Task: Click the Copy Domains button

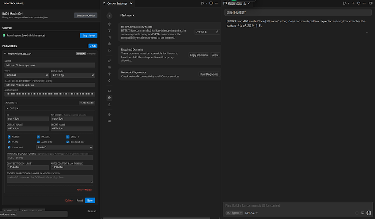Action: coord(198,55)
